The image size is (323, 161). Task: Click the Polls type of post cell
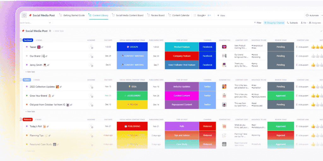(182, 126)
